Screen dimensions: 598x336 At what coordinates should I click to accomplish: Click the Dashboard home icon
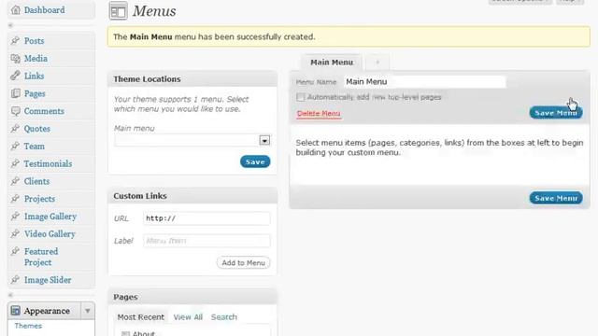click(x=16, y=10)
